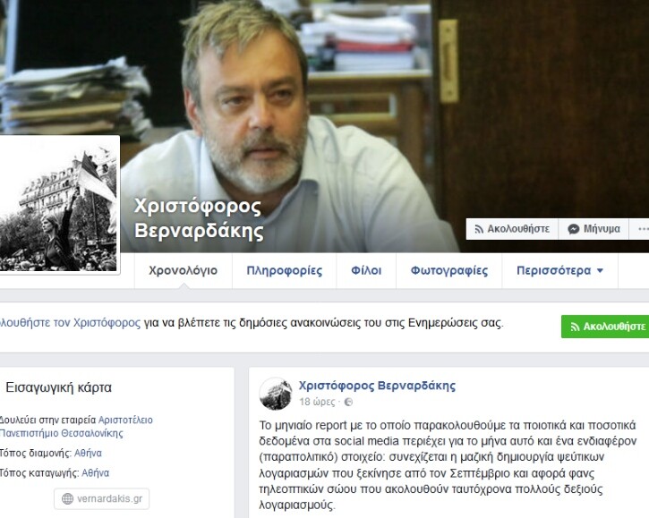Click the green Ακολουθήστε button
This screenshot has height=518, width=649.
click(x=605, y=327)
